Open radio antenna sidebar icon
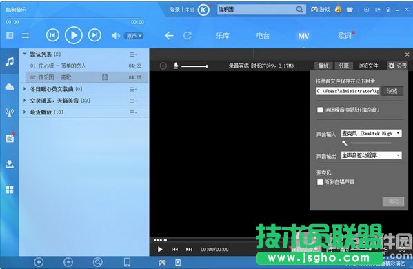This screenshot has width=413, height=269. [x=10, y=112]
